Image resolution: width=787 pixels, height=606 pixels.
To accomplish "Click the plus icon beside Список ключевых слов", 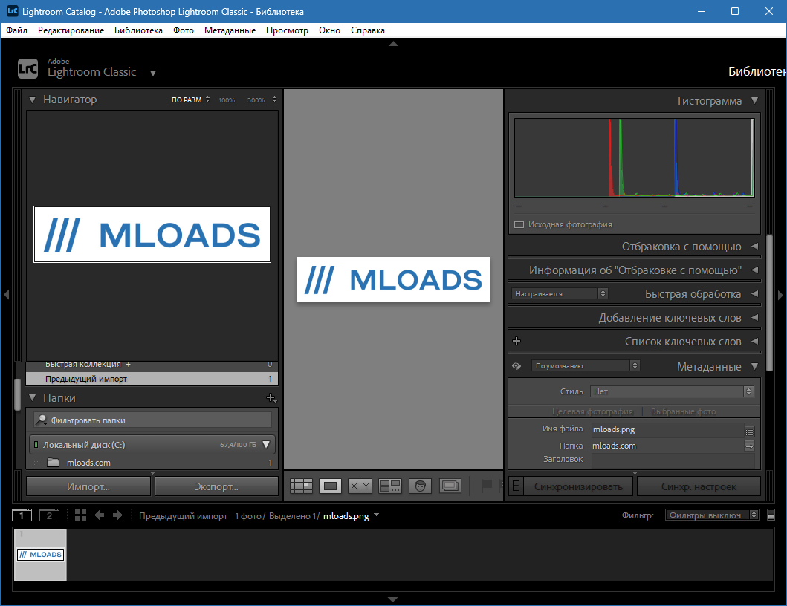I will pos(516,341).
